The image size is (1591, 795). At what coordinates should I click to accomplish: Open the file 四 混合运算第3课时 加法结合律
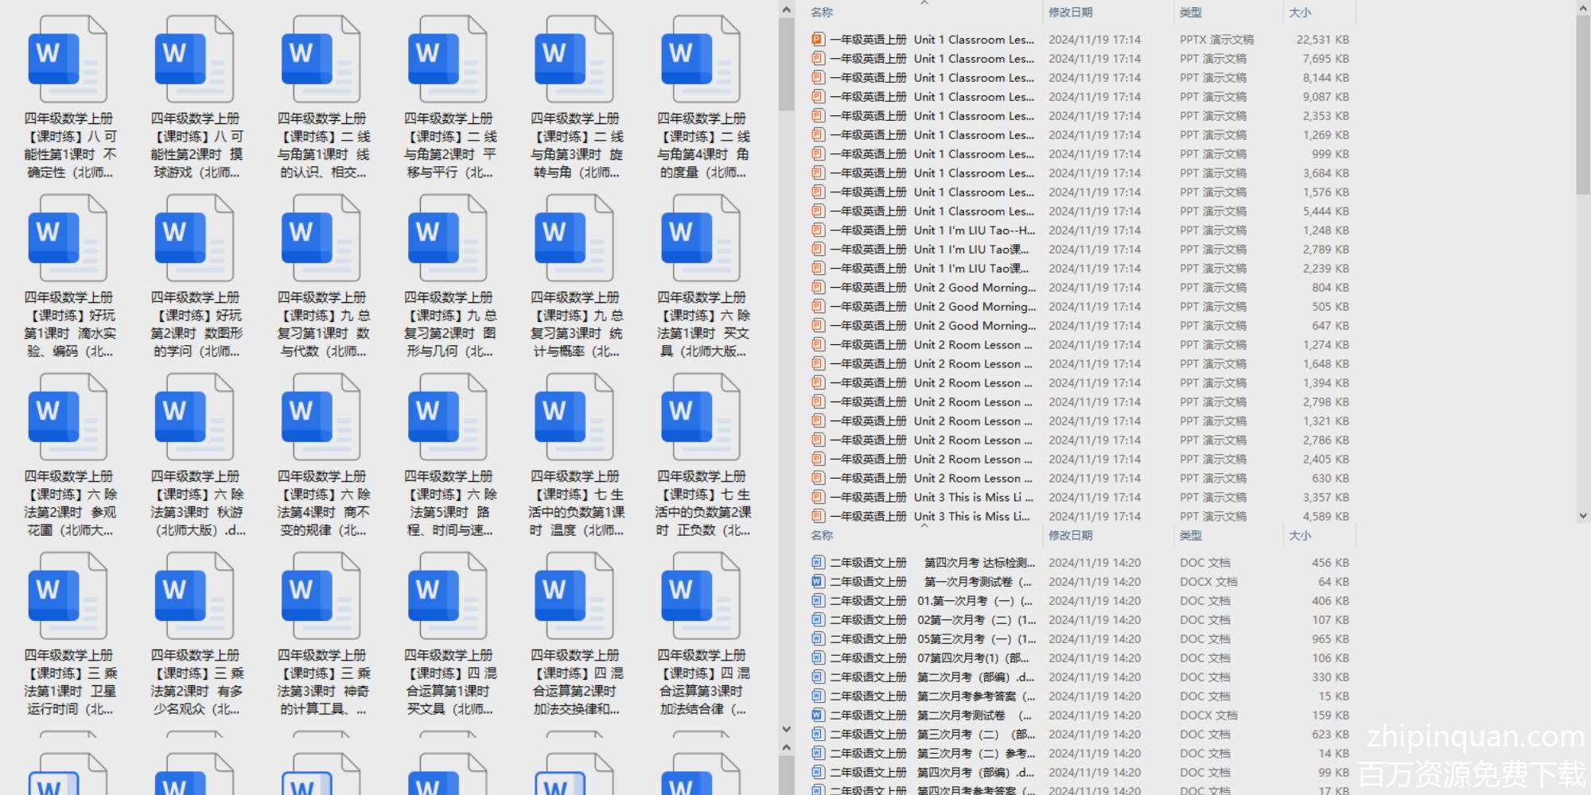click(701, 597)
